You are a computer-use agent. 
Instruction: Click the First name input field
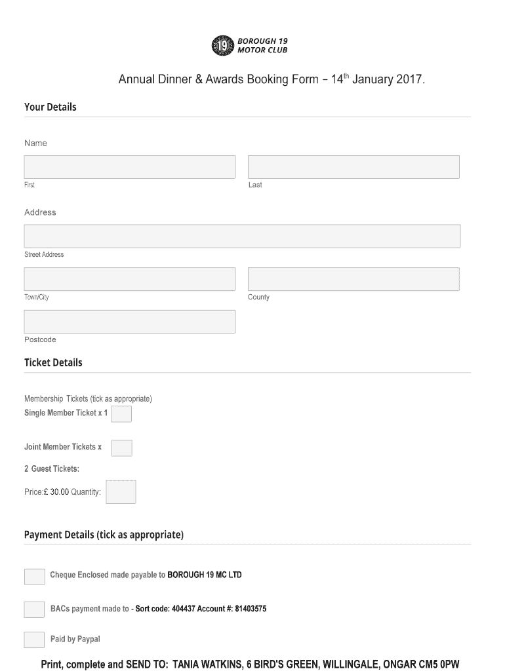[129, 167]
